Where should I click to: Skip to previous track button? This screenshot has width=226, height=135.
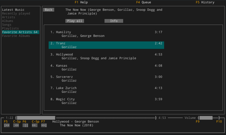point(7,125)
